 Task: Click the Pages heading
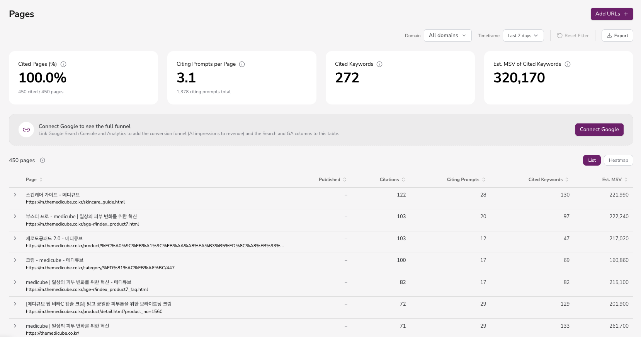22,14
